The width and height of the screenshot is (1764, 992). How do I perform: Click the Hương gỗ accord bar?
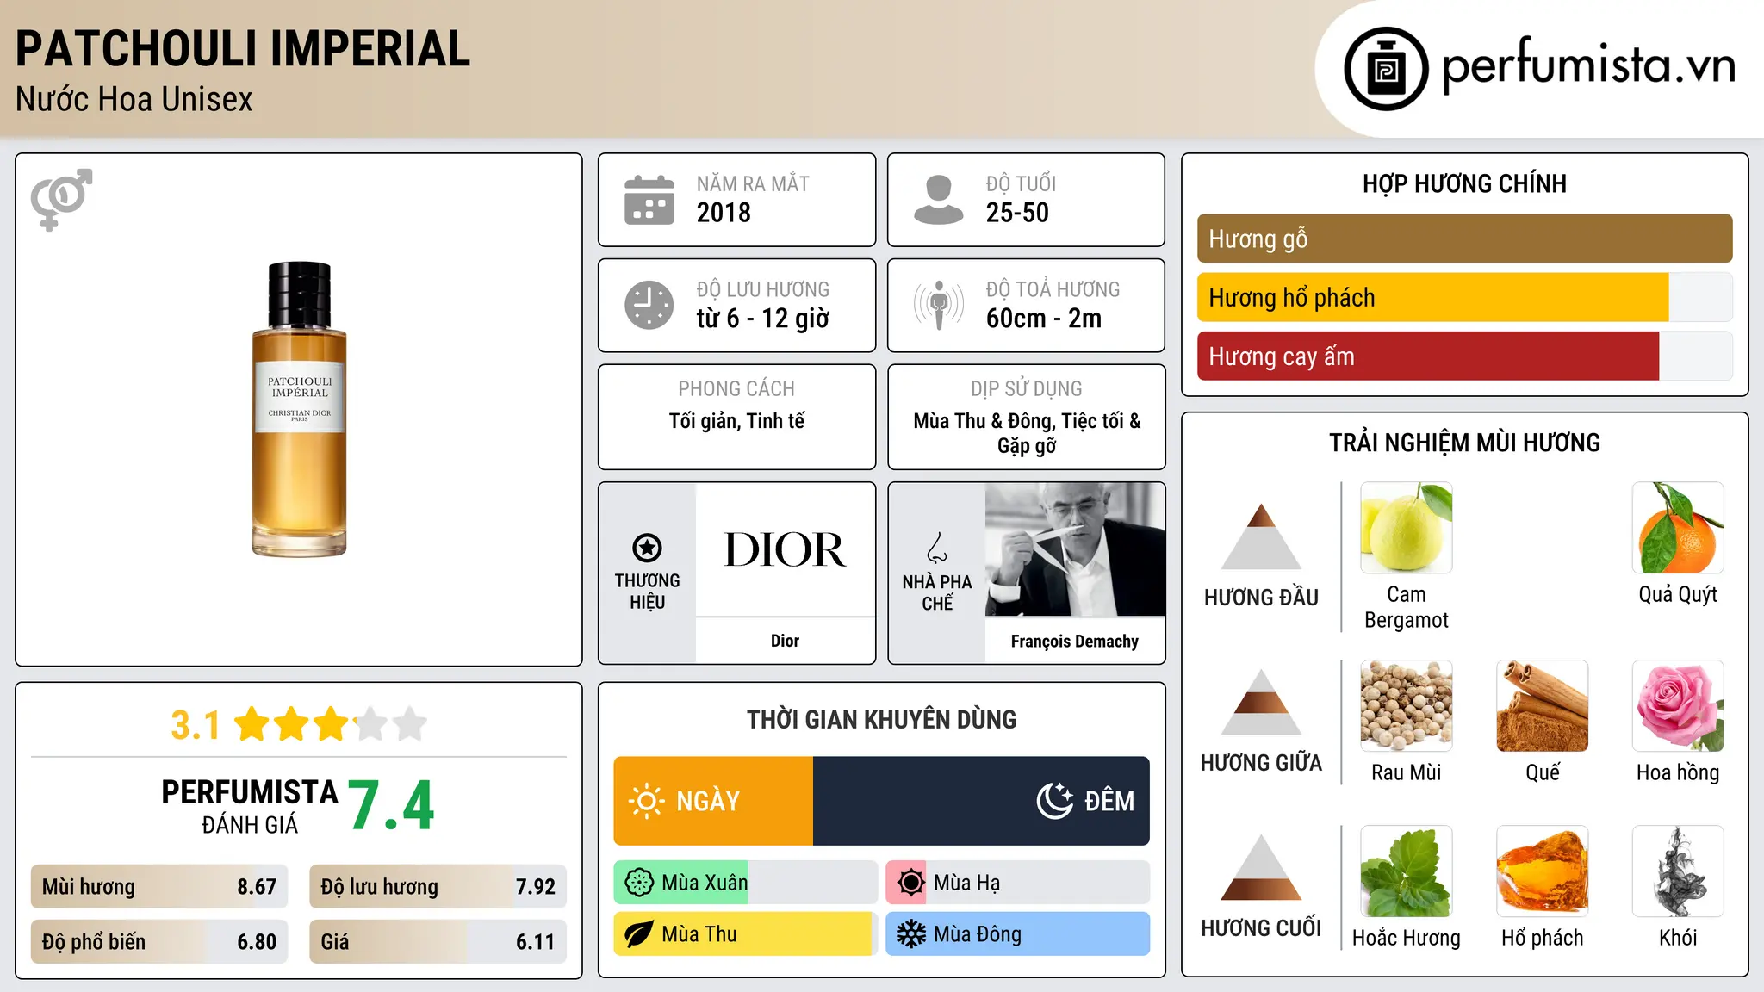click(1464, 239)
